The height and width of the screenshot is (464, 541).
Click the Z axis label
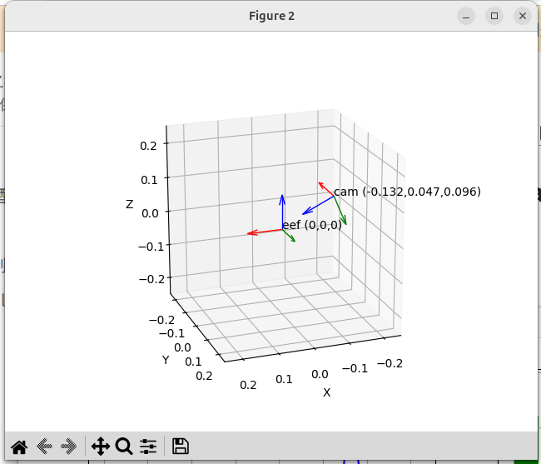(129, 204)
